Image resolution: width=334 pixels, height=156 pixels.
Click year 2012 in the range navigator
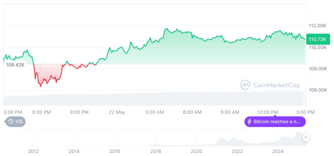click(33, 151)
